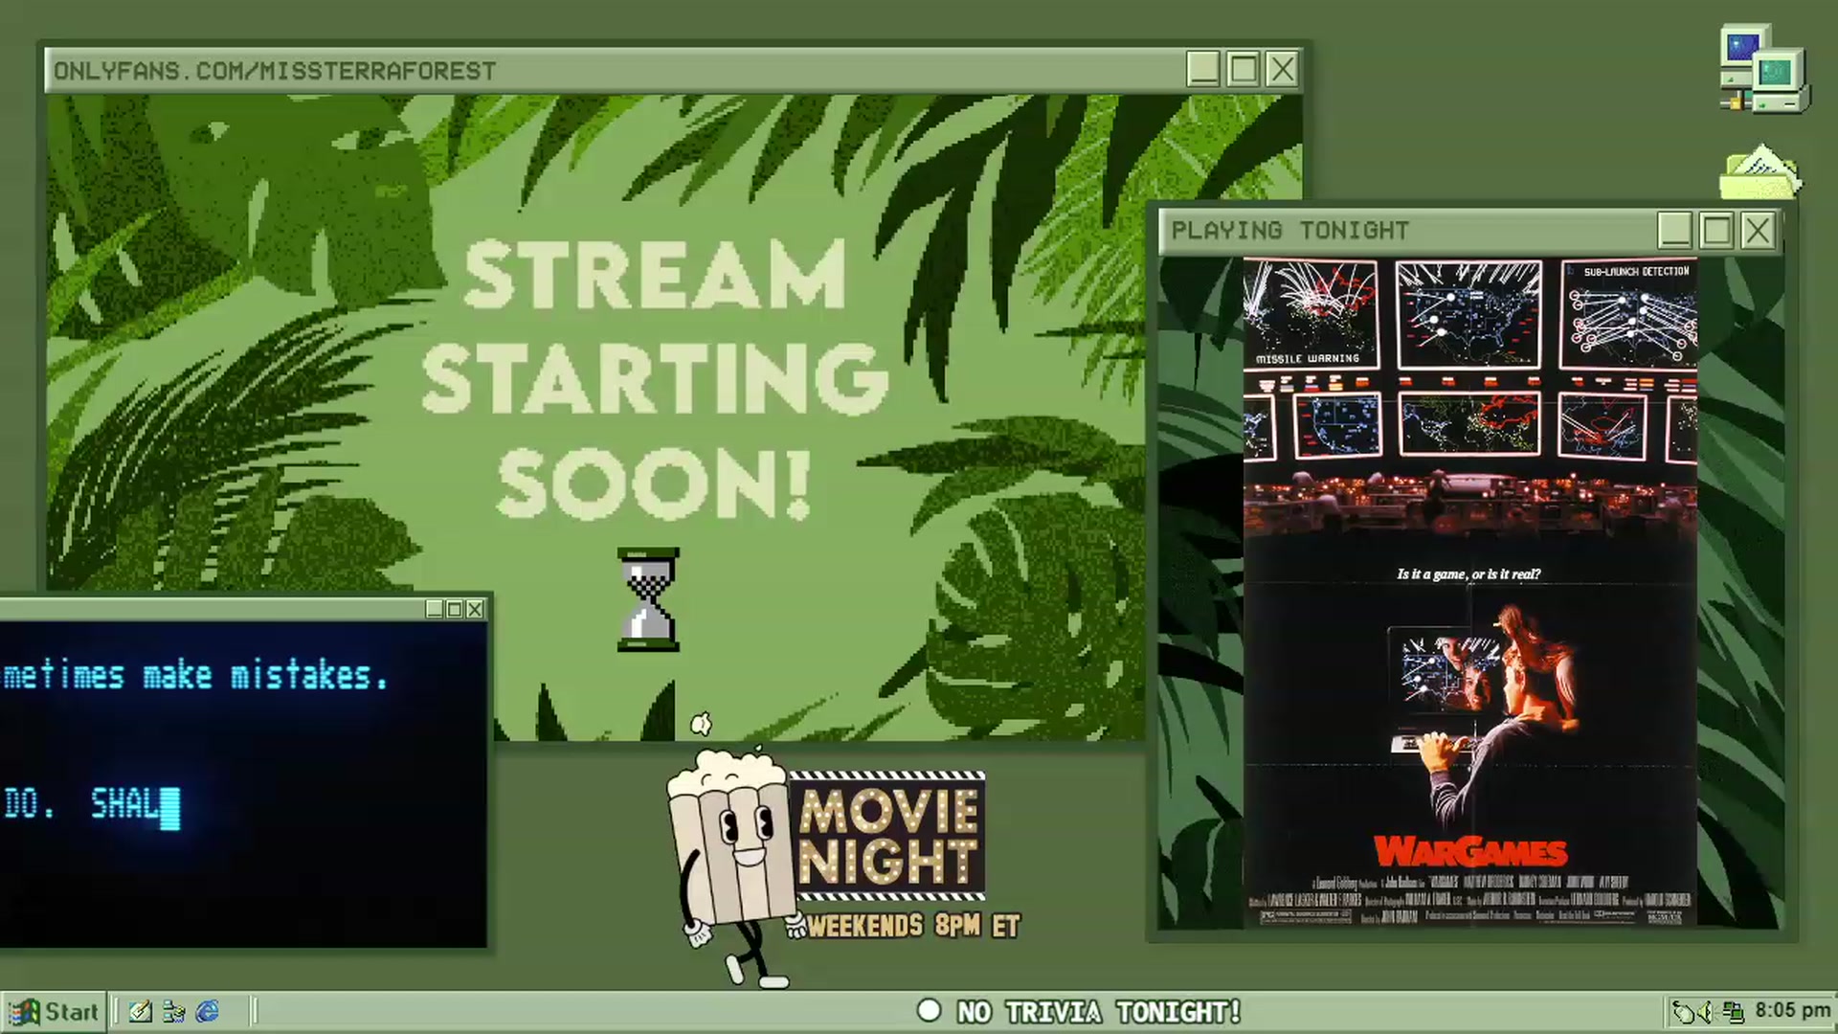Click 'SUB-LAUNCH DETECTION' label on poster
The width and height of the screenshot is (1838, 1034).
1636,272
